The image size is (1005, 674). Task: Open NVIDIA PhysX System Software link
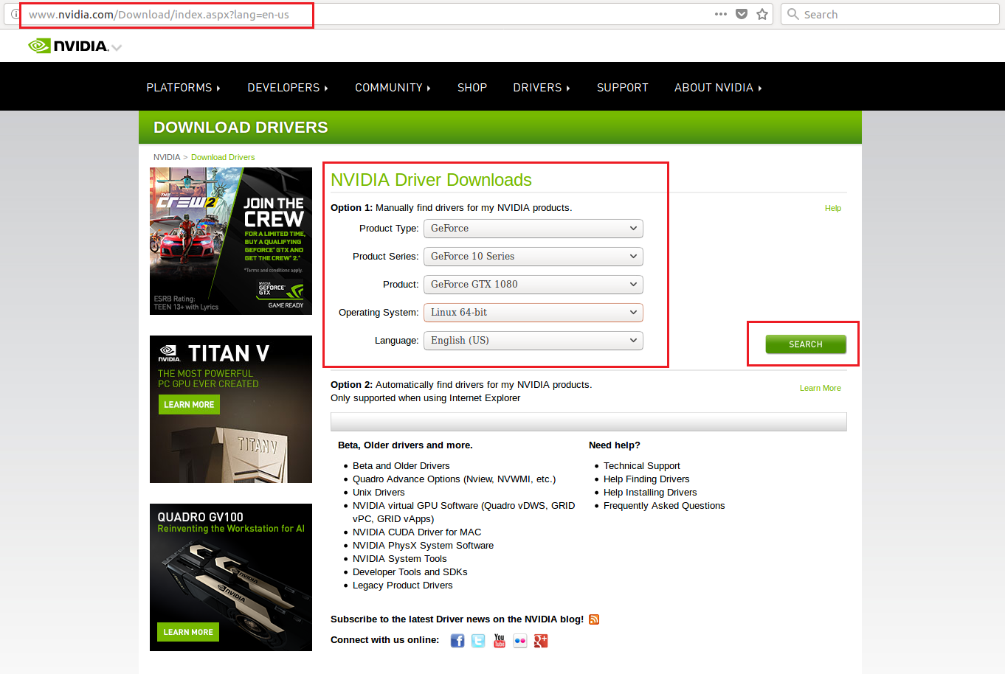click(424, 546)
